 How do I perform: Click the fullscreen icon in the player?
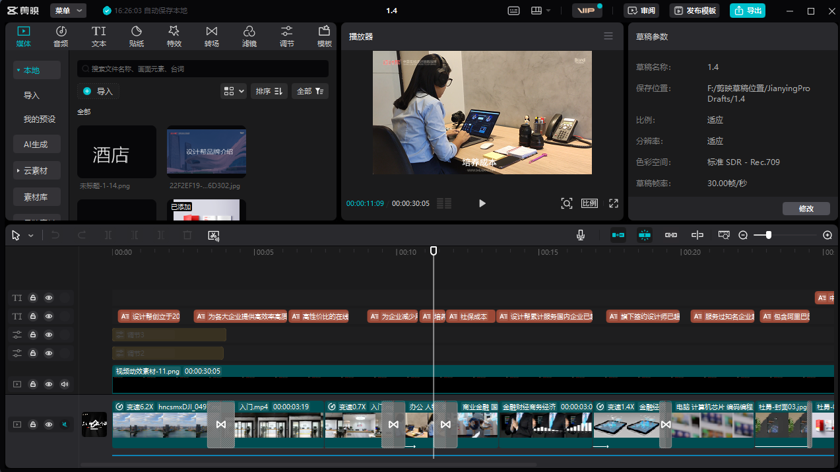(x=613, y=203)
